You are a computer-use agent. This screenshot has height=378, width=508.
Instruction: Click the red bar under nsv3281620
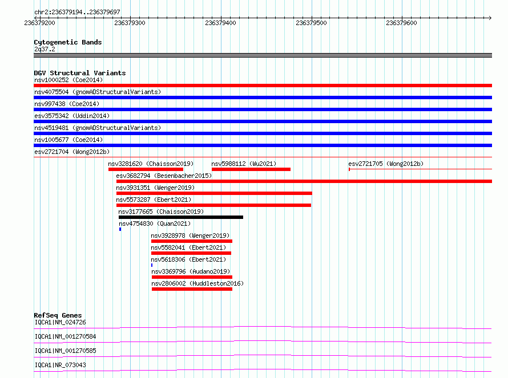click(x=146, y=169)
